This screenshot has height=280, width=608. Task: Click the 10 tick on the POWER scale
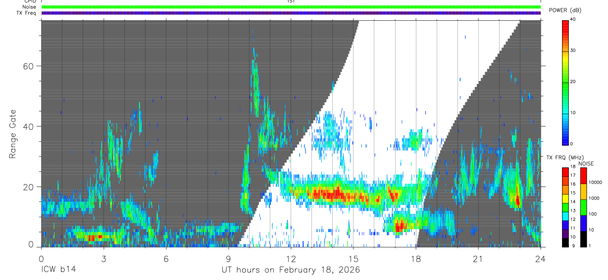574,113
